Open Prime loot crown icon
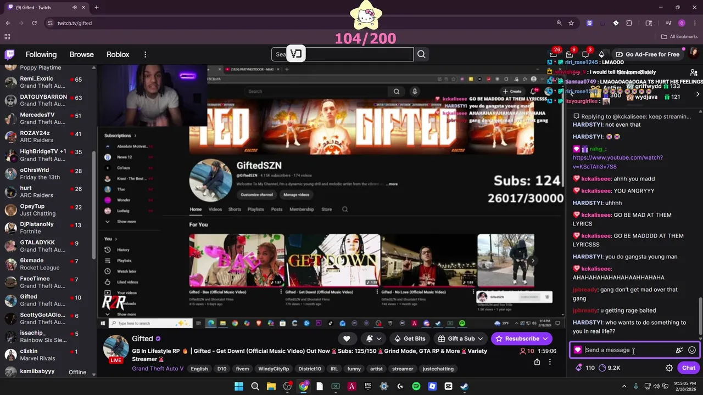 point(553,54)
